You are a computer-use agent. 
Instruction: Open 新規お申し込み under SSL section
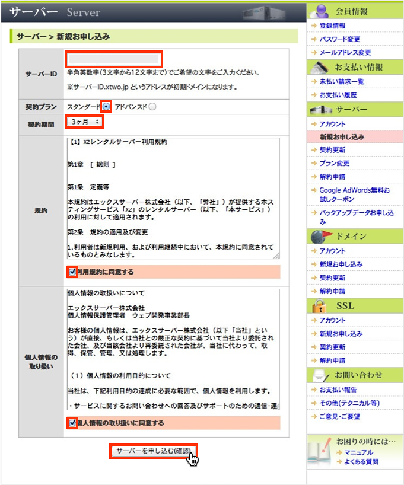pos(341,334)
